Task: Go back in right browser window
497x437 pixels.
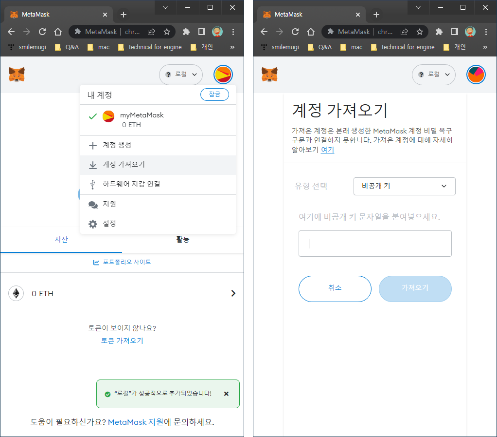Action: pyautogui.click(x=264, y=32)
